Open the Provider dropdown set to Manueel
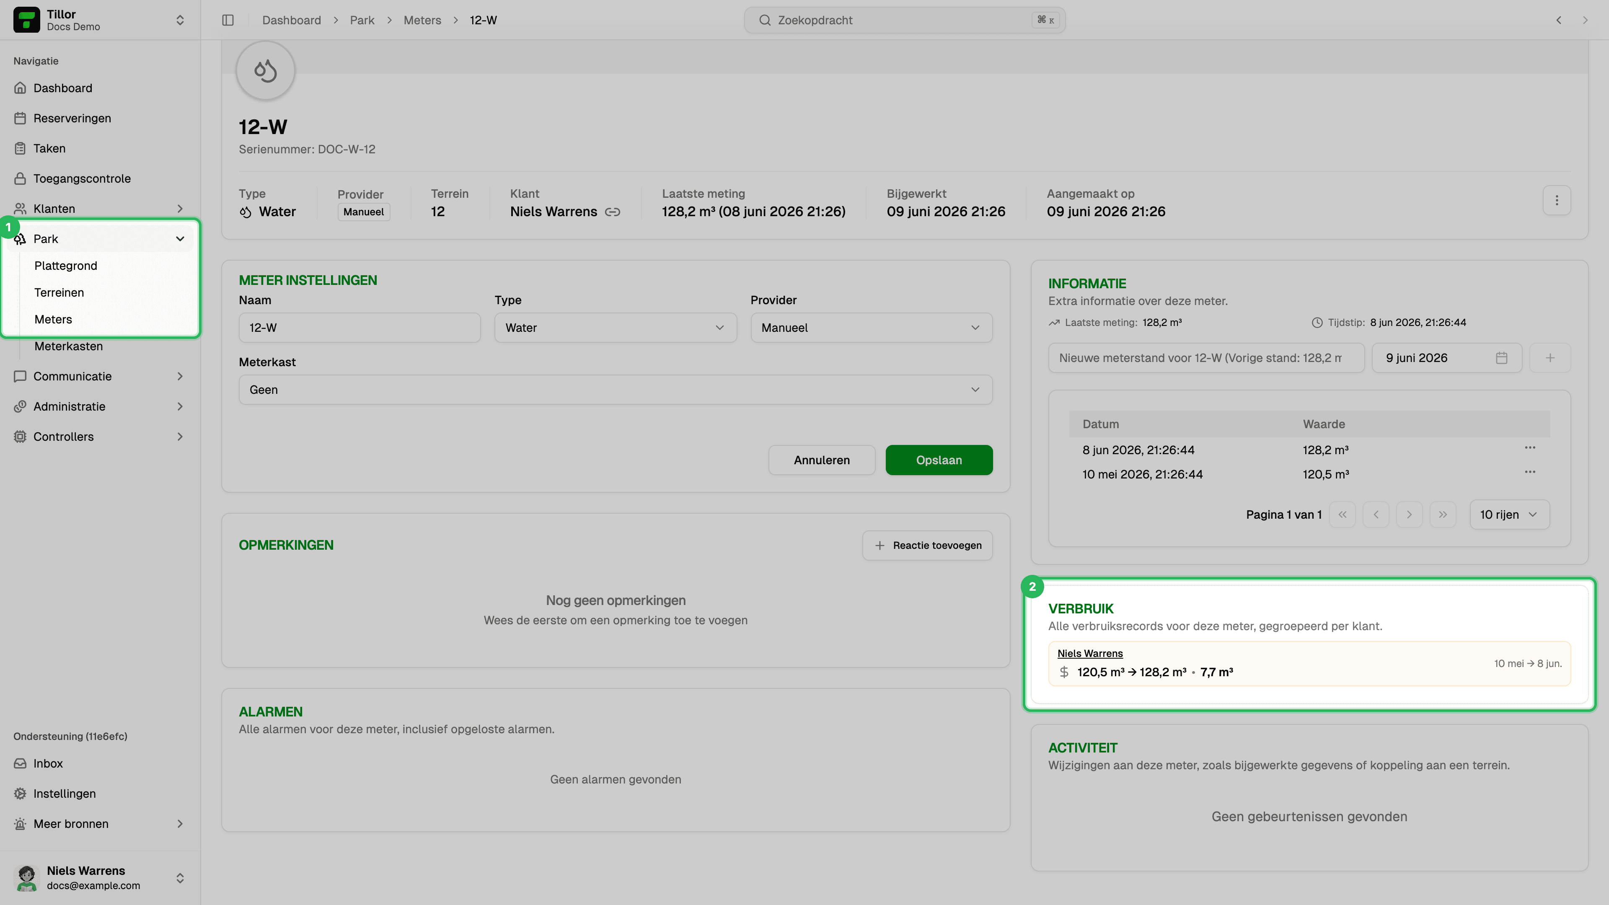 click(872, 328)
